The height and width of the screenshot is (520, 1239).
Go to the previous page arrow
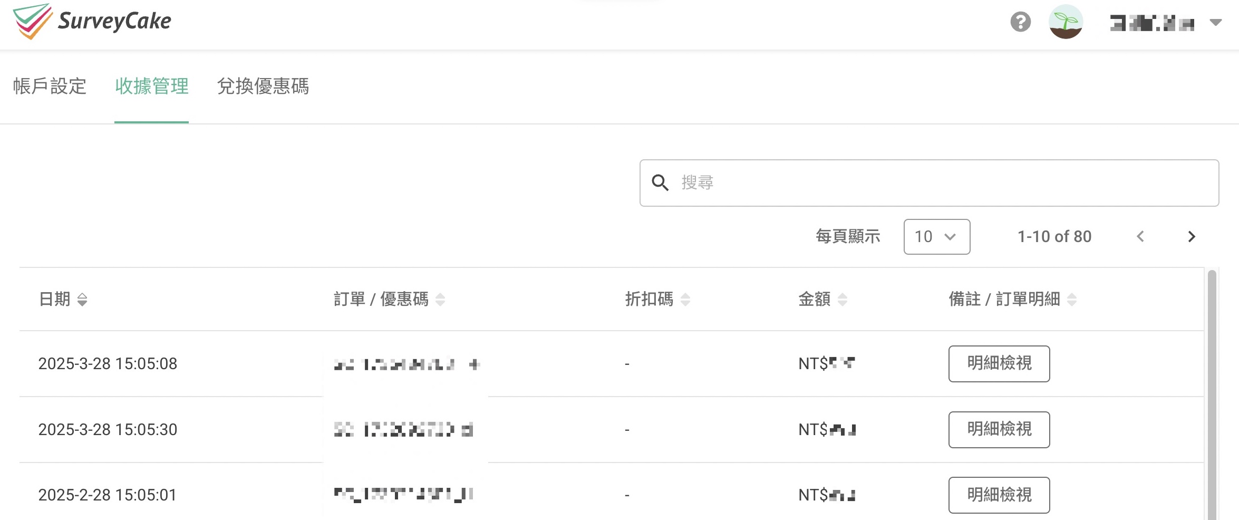pyautogui.click(x=1140, y=237)
